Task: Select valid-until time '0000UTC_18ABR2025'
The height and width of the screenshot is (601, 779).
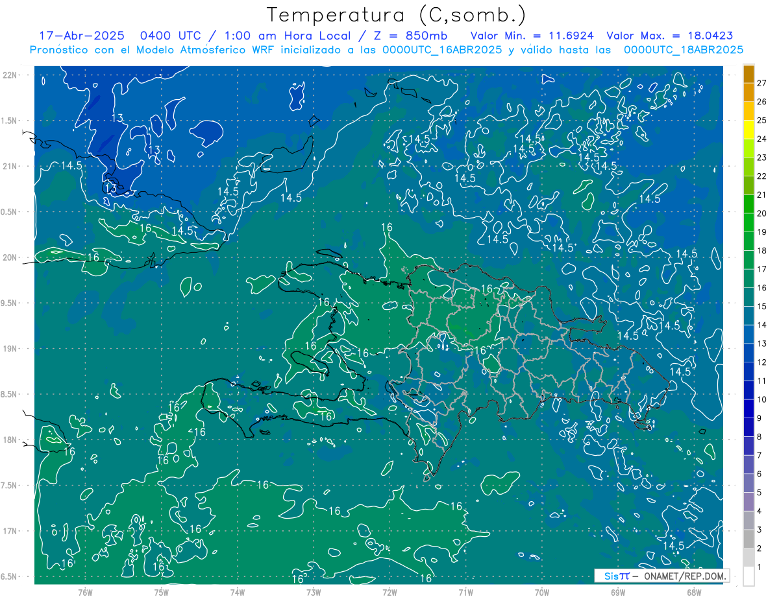Action: [683, 49]
